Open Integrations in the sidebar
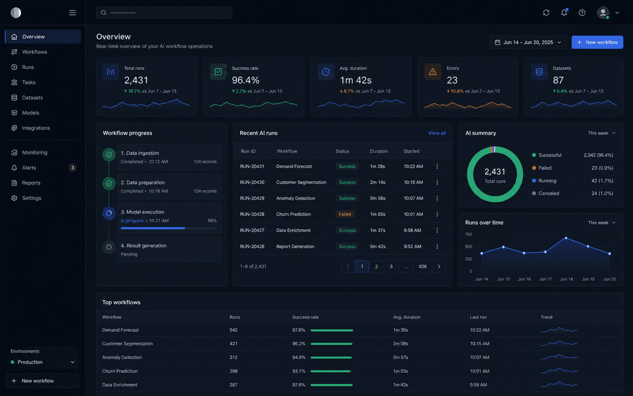 (43, 128)
